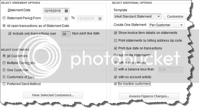Choose the One Customer radio button
Viewport: 199px width, 112px height.
pyautogui.click(x=4, y=70)
